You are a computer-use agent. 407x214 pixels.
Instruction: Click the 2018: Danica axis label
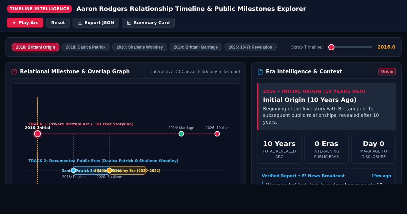(73, 177)
